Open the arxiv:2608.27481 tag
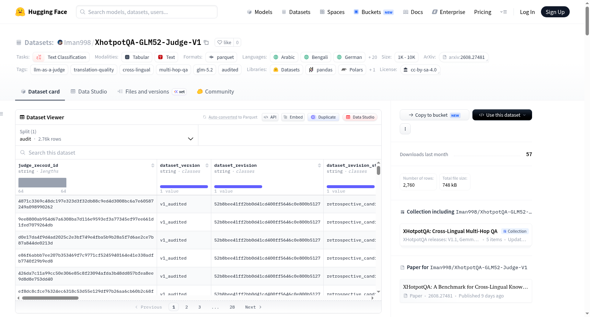Image resolution: width=590 pixels, height=317 pixels. 464,57
